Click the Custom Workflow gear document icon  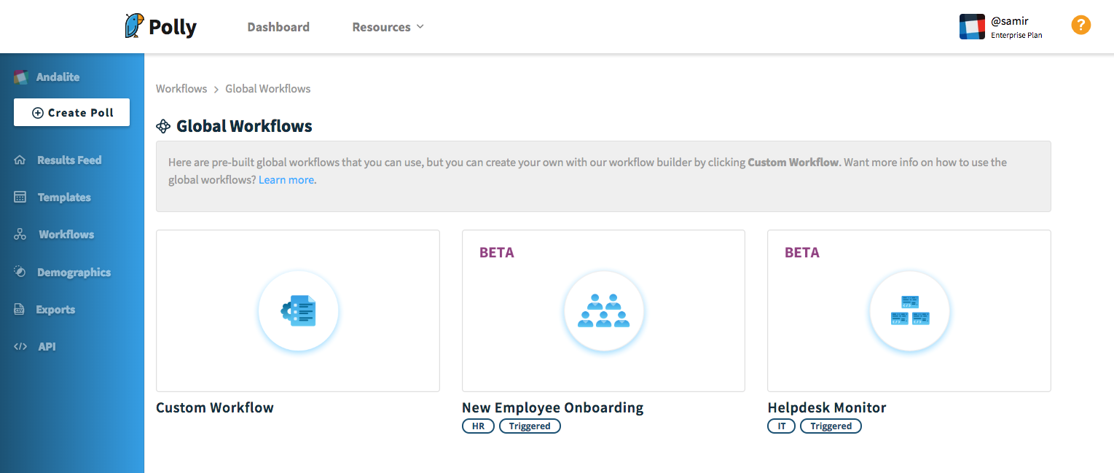coord(299,311)
